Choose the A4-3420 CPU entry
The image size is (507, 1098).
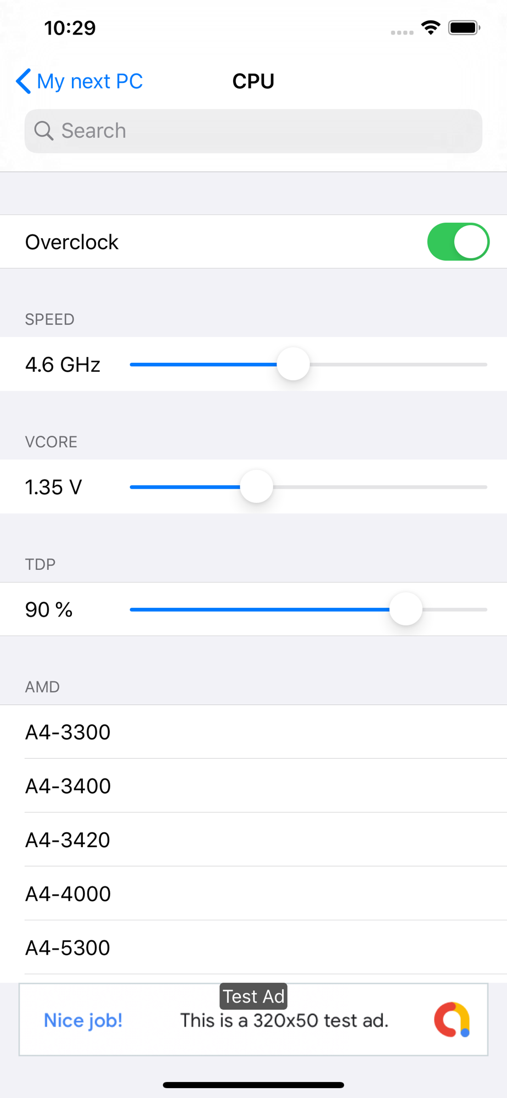(x=253, y=839)
